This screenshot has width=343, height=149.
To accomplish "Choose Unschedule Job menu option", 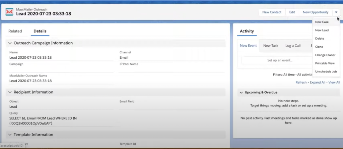I will [326, 71].
